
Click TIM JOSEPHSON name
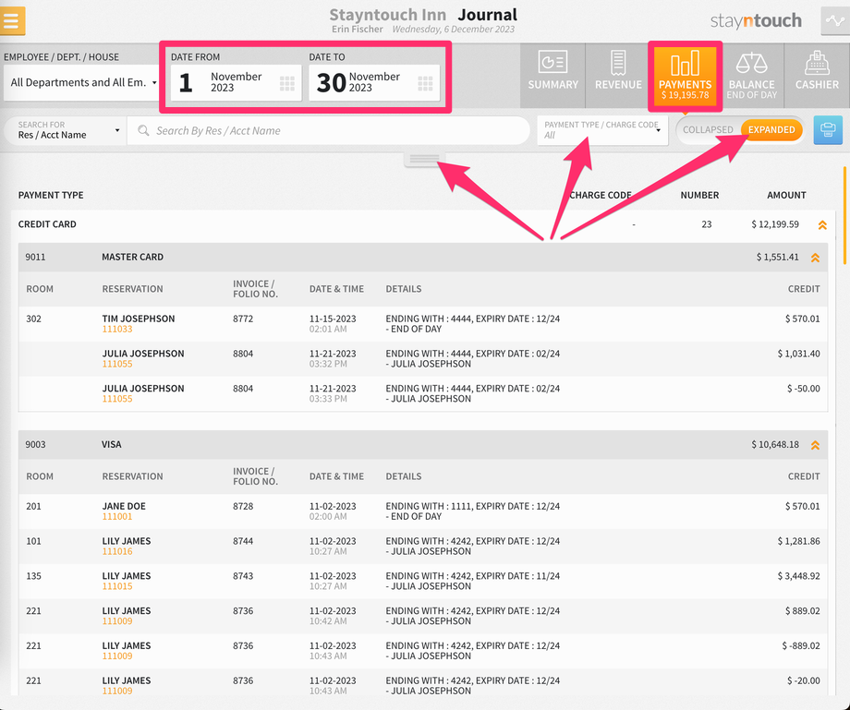(139, 319)
